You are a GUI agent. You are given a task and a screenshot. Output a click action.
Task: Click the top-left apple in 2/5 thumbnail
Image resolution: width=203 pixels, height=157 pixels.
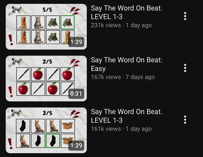pyautogui.click(x=38, y=74)
